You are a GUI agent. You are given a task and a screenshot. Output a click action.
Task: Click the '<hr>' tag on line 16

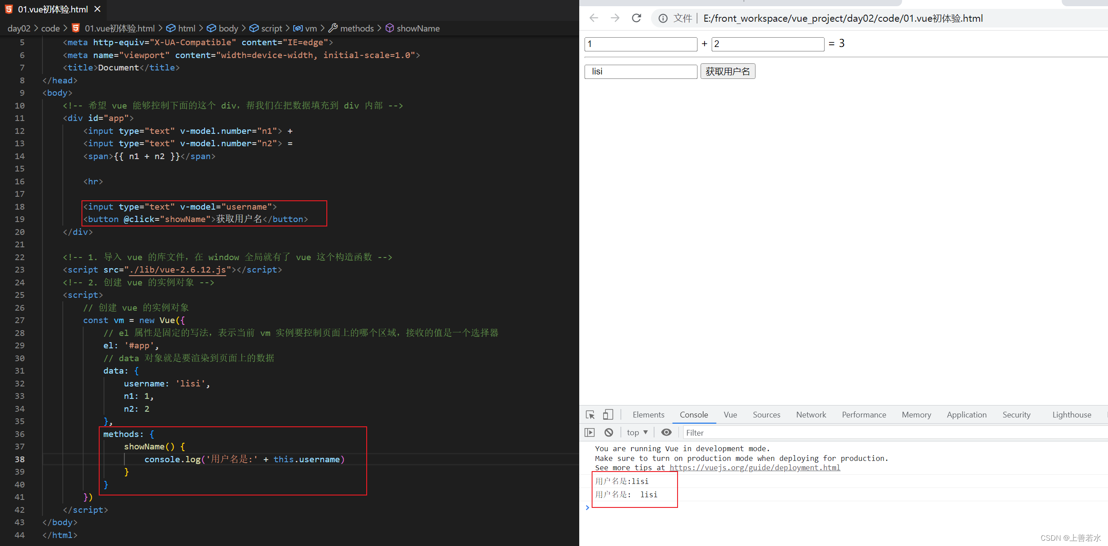pos(93,182)
